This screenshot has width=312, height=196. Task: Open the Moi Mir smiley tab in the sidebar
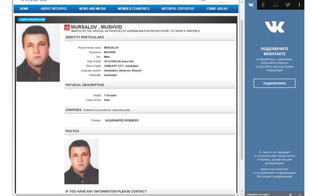[275, 5]
